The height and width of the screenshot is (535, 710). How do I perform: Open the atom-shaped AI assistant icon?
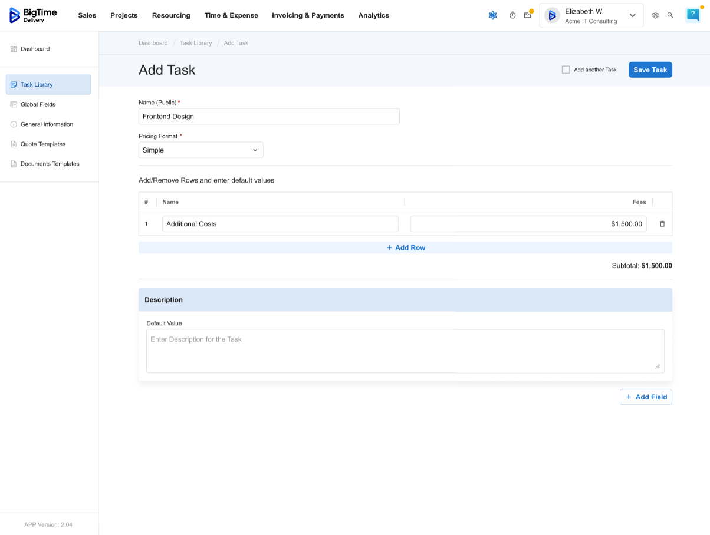click(x=492, y=15)
